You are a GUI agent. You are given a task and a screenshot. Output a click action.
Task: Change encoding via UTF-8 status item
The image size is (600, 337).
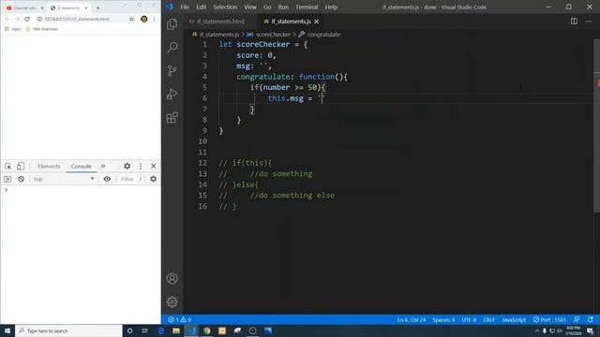(469, 320)
